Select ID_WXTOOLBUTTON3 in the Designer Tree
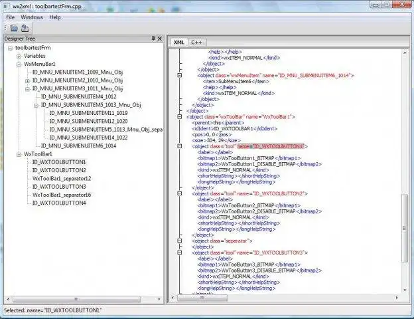Image resolution: width=414 pixels, height=319 pixels. click(59, 187)
